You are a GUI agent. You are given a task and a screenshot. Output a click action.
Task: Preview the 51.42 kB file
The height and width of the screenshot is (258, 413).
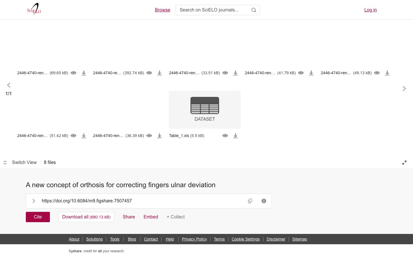click(73, 136)
